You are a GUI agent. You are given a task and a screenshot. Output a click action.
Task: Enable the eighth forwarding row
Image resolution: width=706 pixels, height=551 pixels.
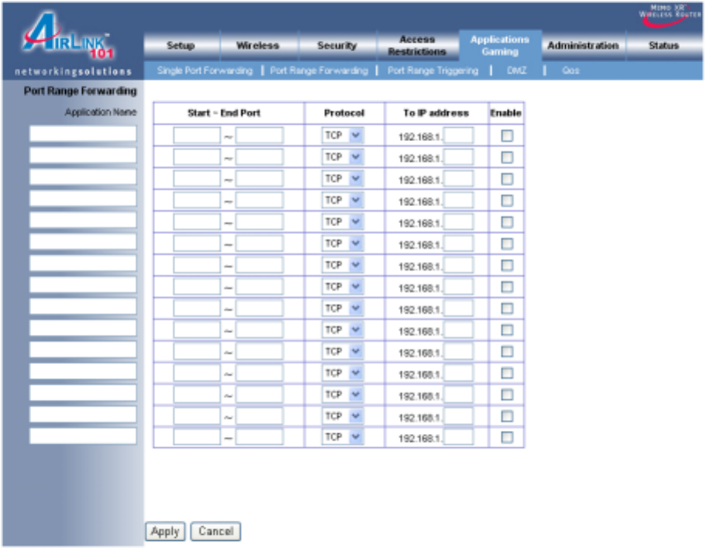tap(507, 287)
